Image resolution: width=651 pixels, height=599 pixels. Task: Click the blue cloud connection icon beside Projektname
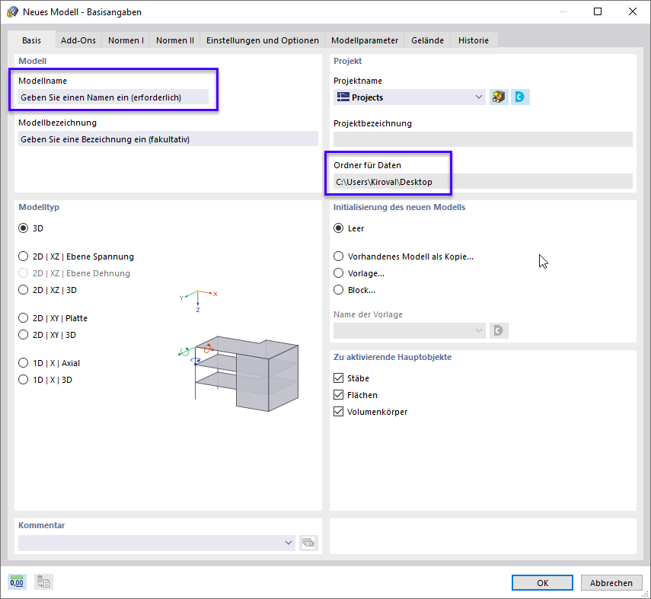point(520,97)
